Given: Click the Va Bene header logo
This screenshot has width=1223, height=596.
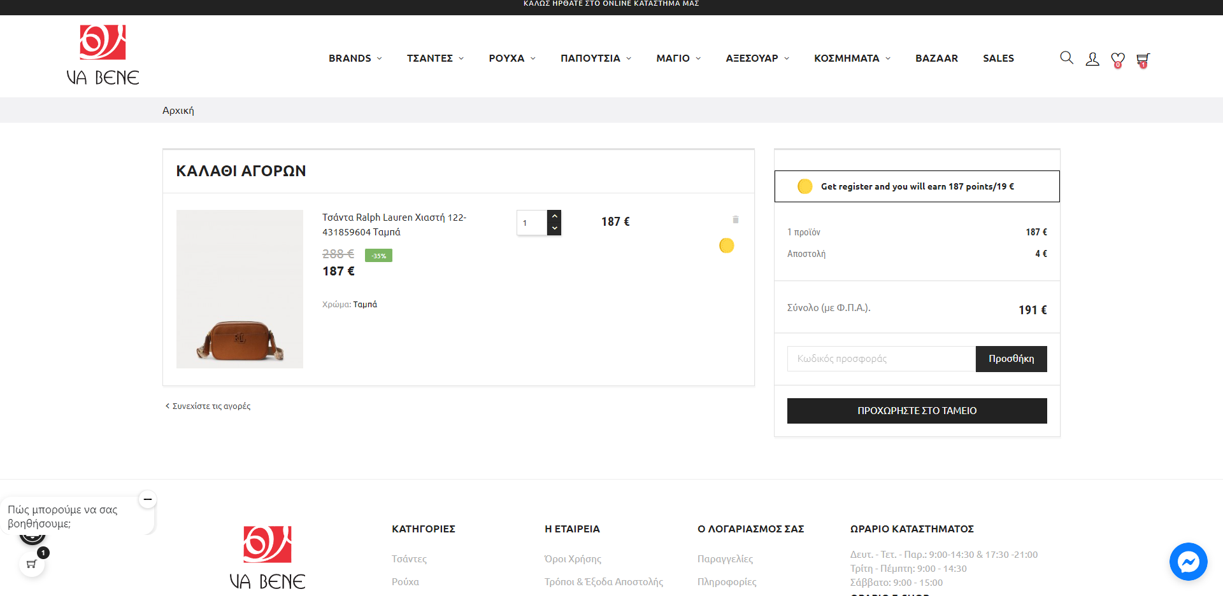Looking at the screenshot, I should (x=103, y=55).
